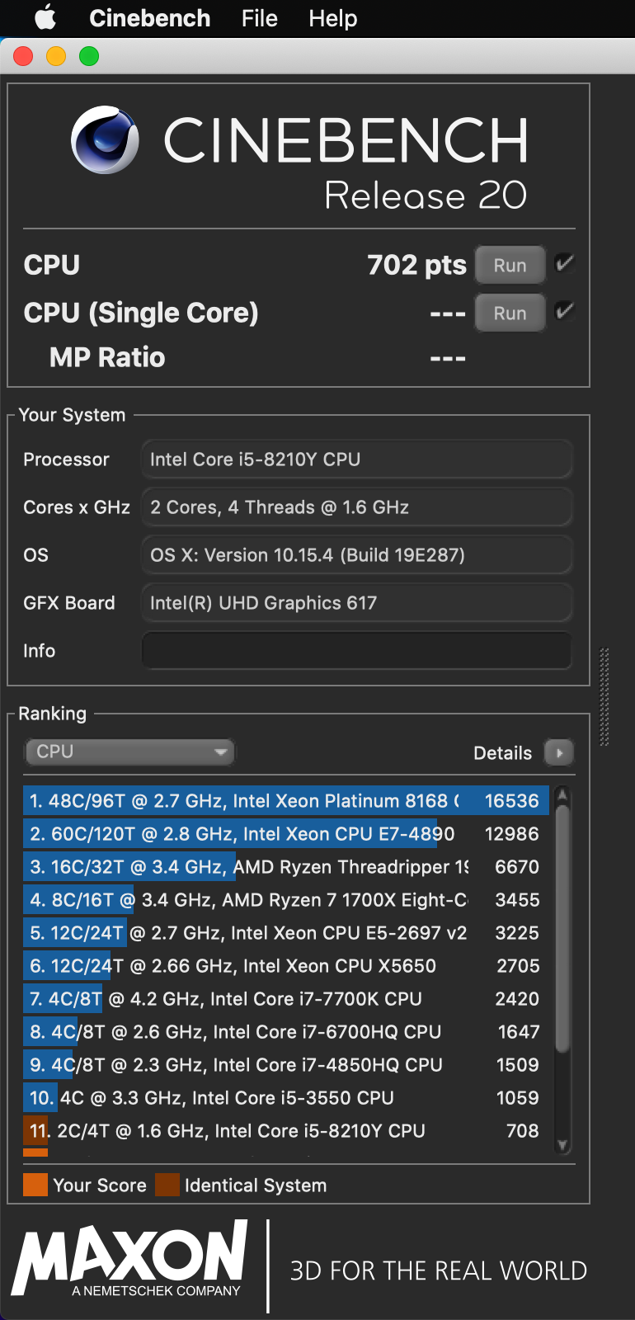Click the ranking list scrollbar thumb
The height and width of the screenshot is (1320, 635).
click(562, 929)
